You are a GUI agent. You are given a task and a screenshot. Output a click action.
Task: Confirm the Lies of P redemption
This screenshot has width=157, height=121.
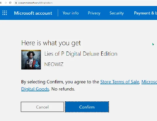[87, 107]
